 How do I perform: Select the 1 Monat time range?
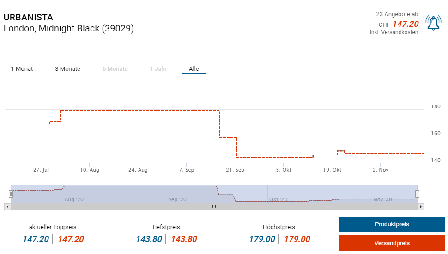click(x=22, y=69)
